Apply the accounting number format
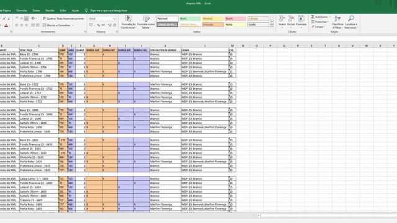This screenshot has width=397, height=223. 91,25
